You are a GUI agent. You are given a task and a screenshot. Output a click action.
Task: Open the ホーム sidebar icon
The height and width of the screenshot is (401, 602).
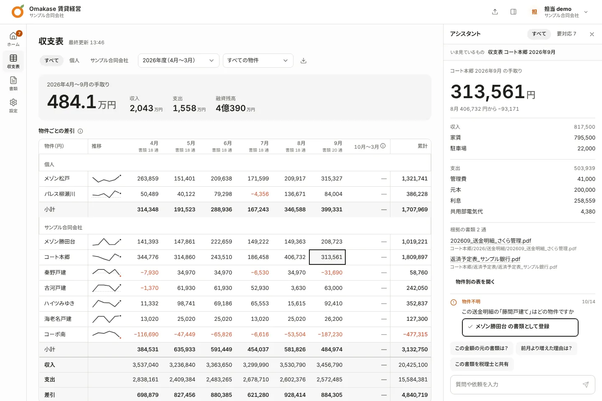click(13, 38)
